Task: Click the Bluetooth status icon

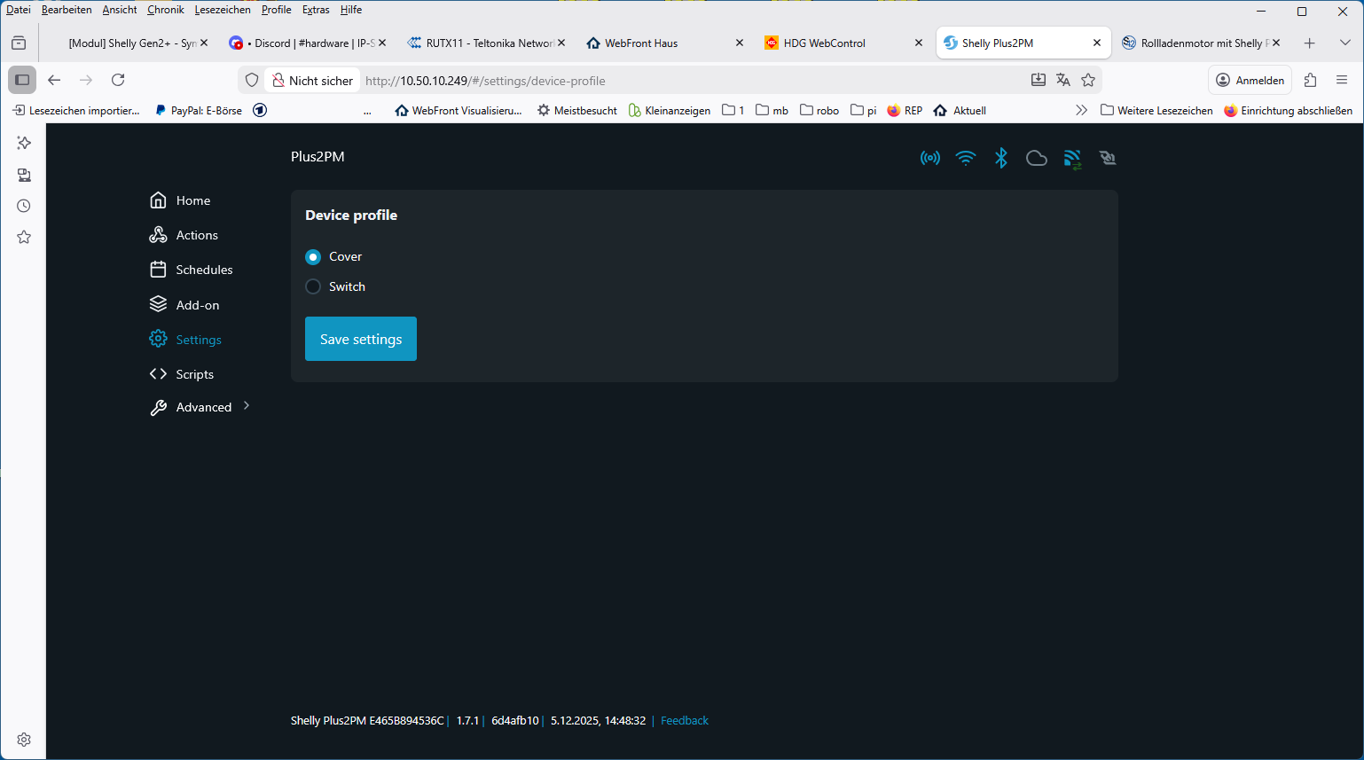Action: 1000,158
